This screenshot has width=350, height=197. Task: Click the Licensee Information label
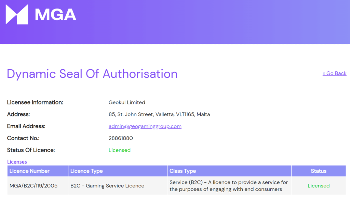coord(35,102)
